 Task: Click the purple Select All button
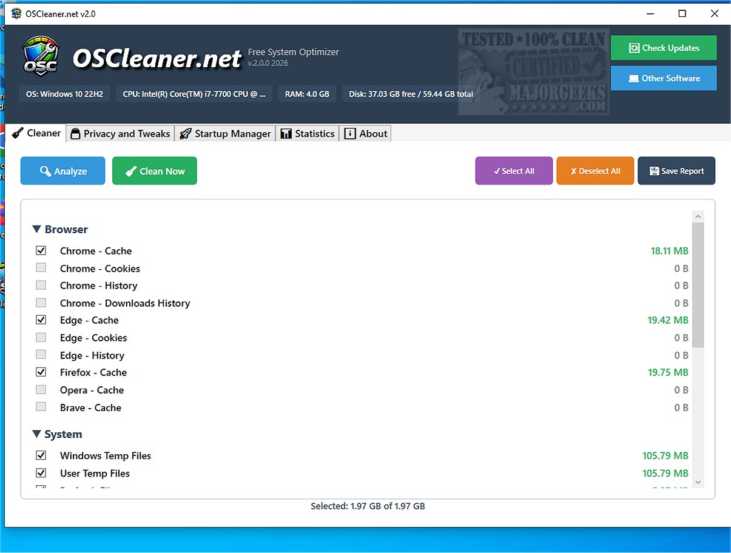[514, 171]
